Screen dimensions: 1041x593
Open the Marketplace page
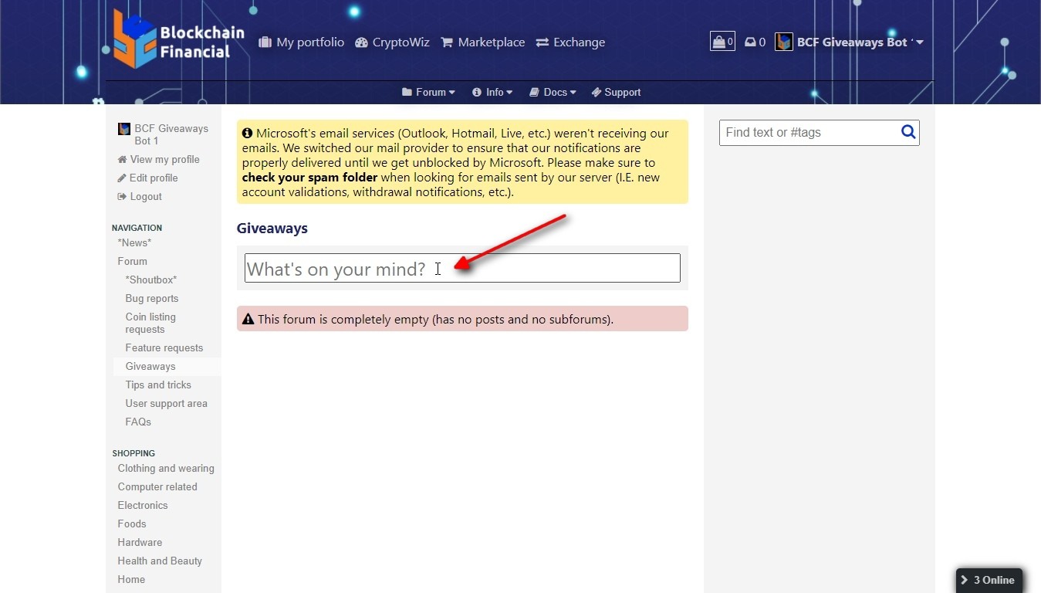[x=482, y=42]
